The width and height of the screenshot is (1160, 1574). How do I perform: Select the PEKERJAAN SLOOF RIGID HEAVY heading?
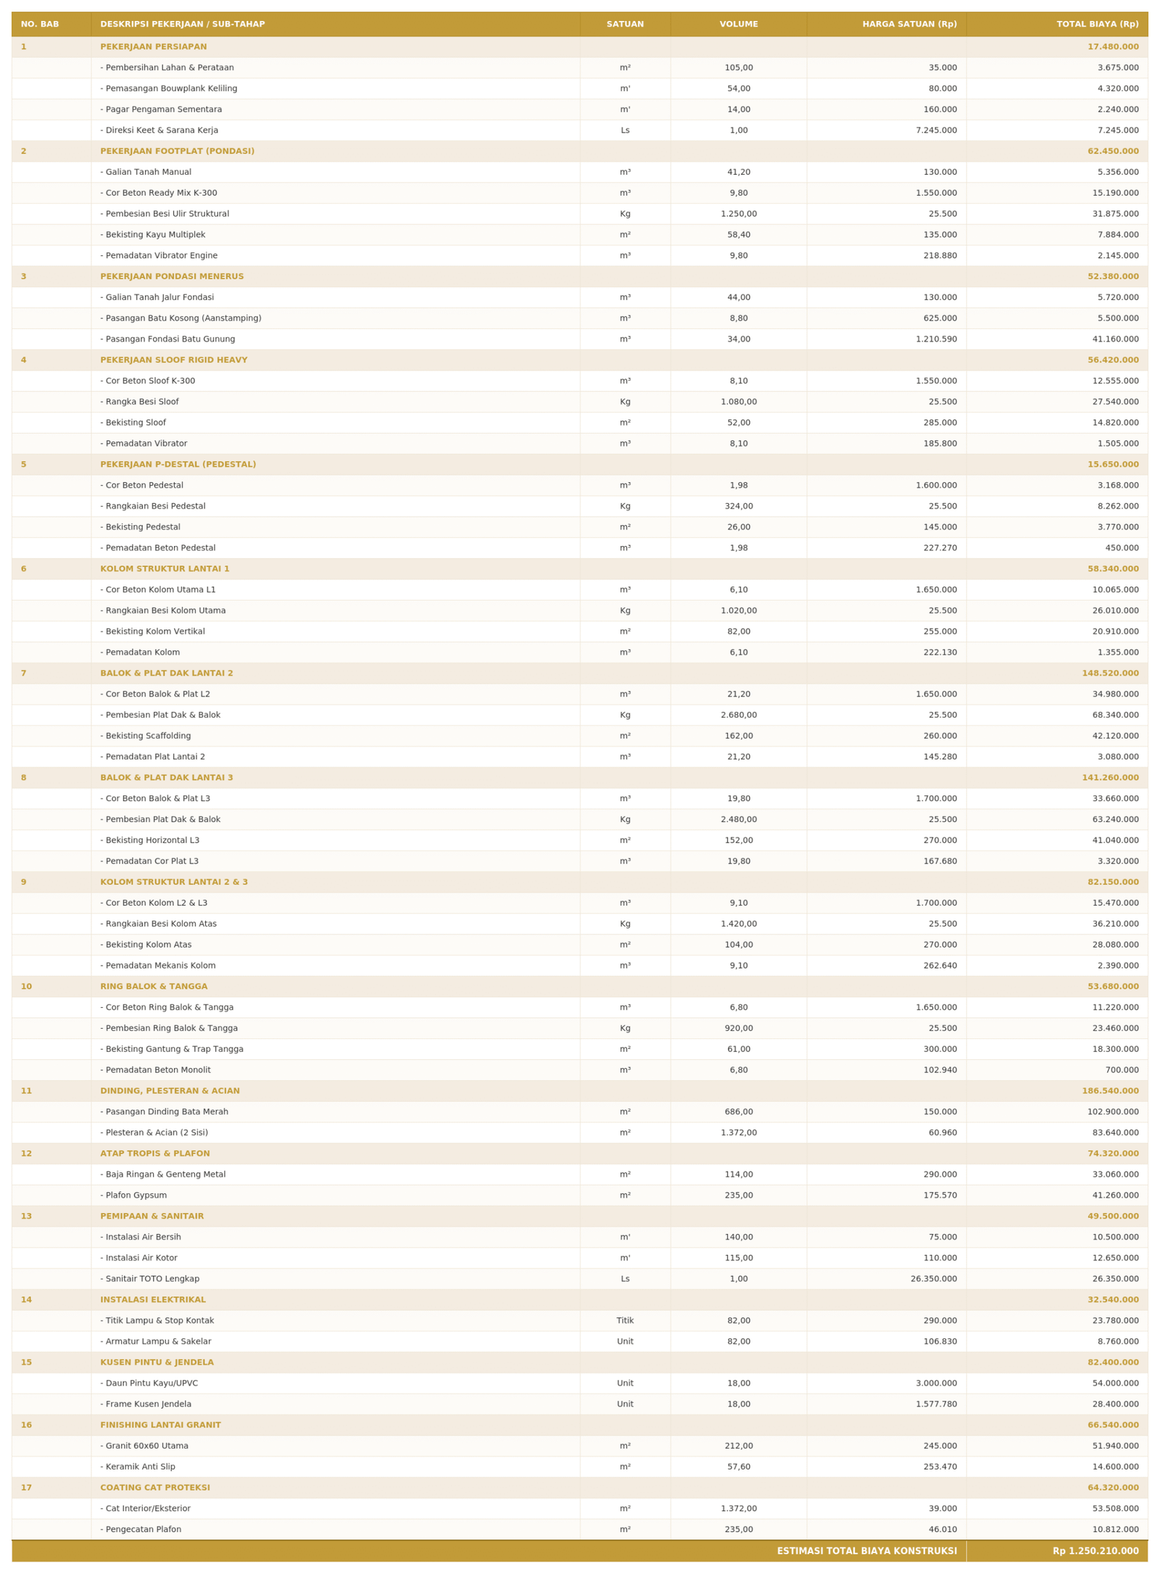(x=173, y=360)
